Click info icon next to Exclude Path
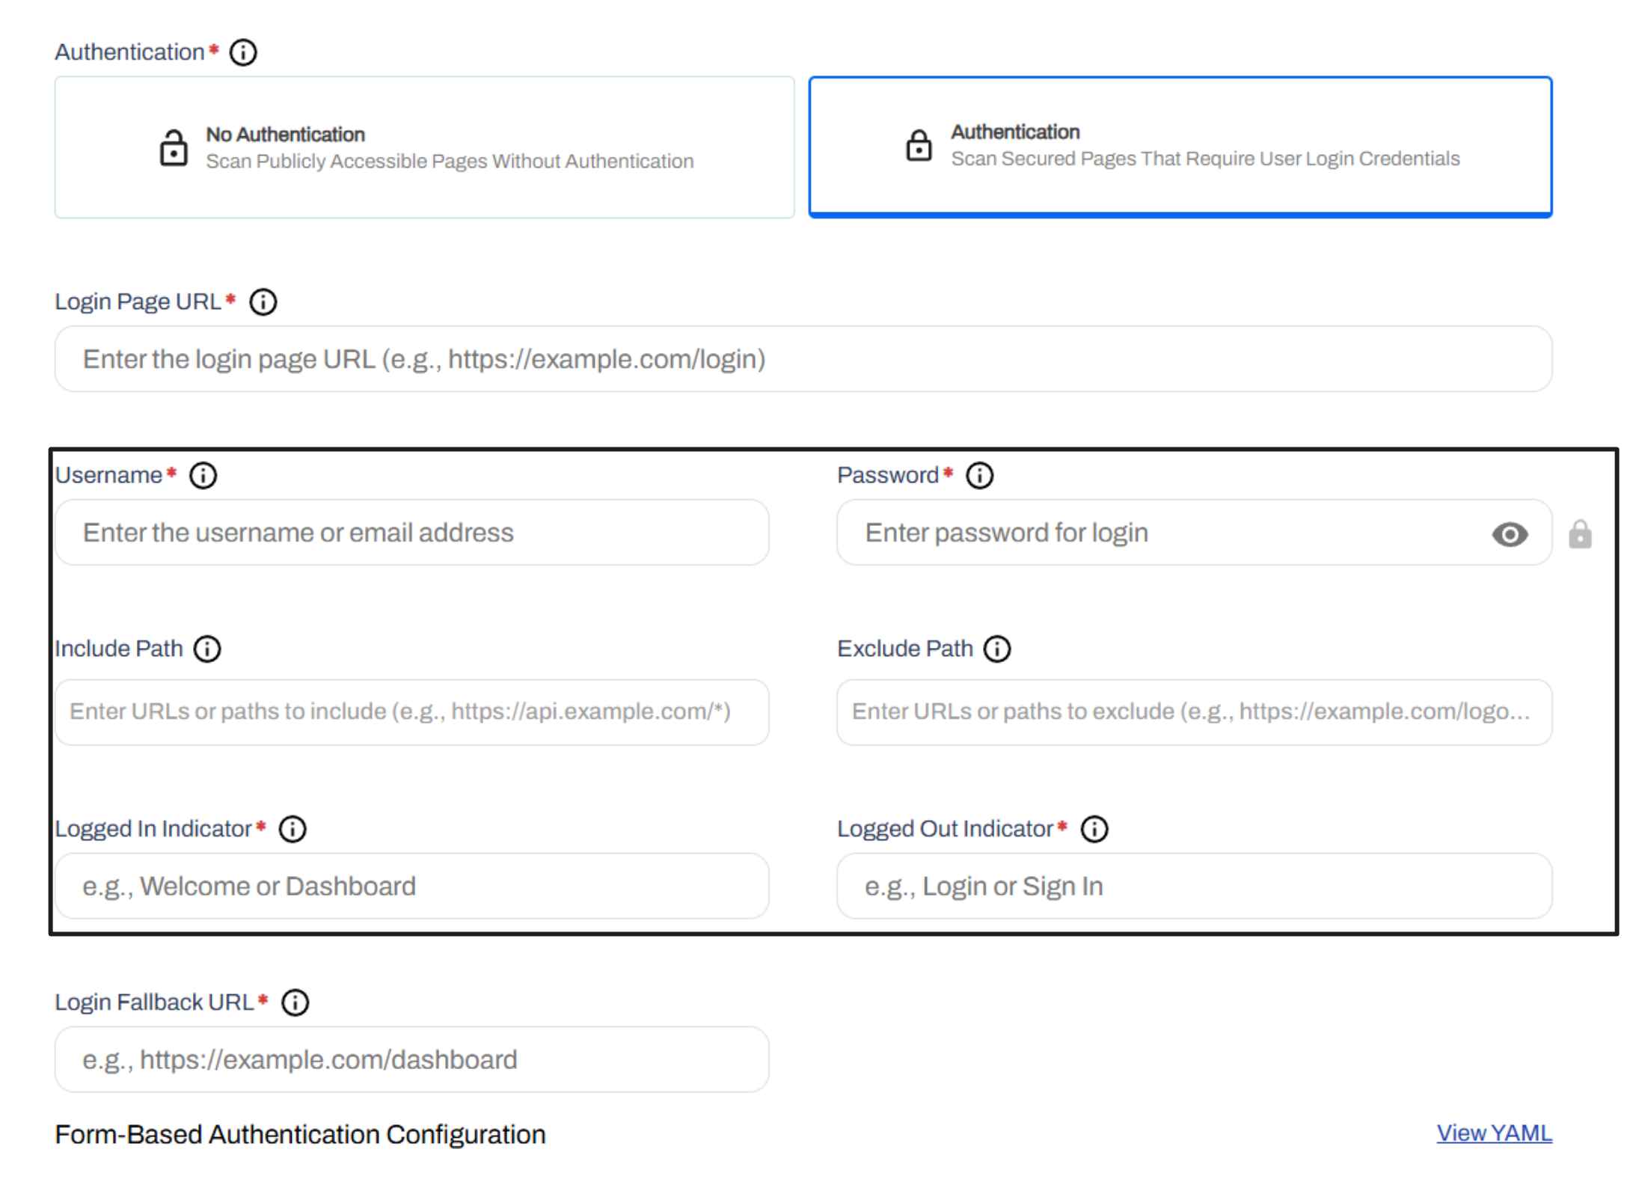The height and width of the screenshot is (1188, 1639). pyautogui.click(x=996, y=649)
